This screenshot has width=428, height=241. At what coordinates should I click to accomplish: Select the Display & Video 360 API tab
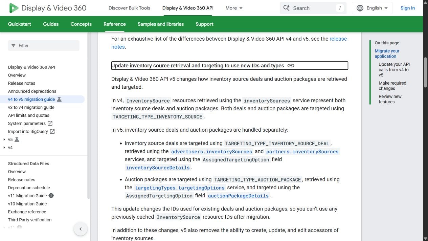188,8
